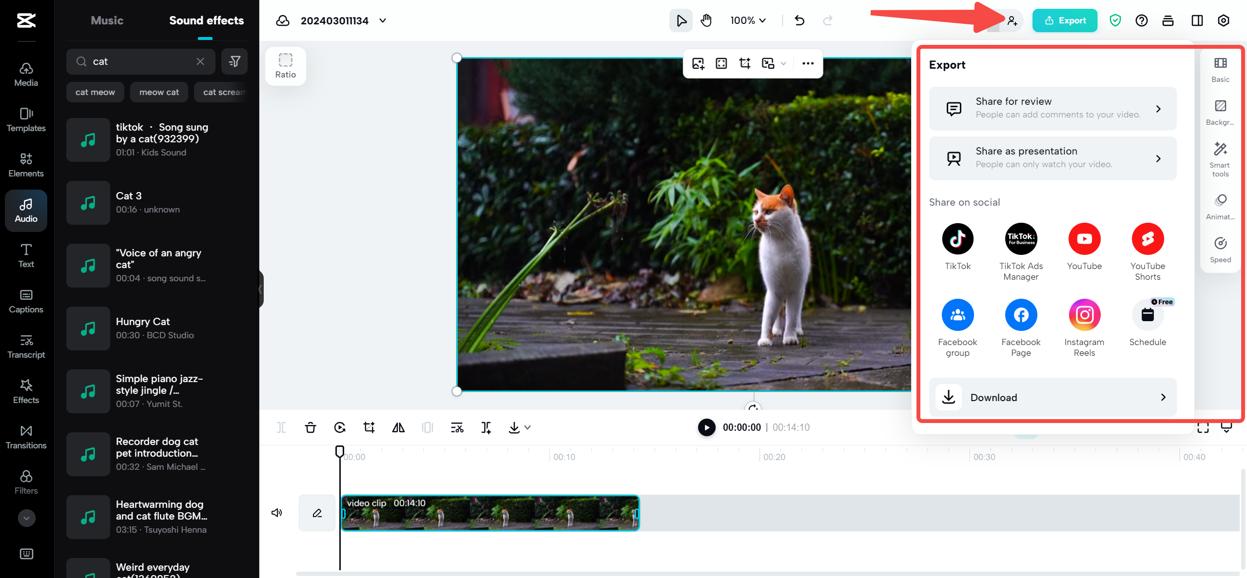1247x578 pixels.
Task: Open more options ellipsis on canvas toolbar
Action: pyautogui.click(x=808, y=63)
